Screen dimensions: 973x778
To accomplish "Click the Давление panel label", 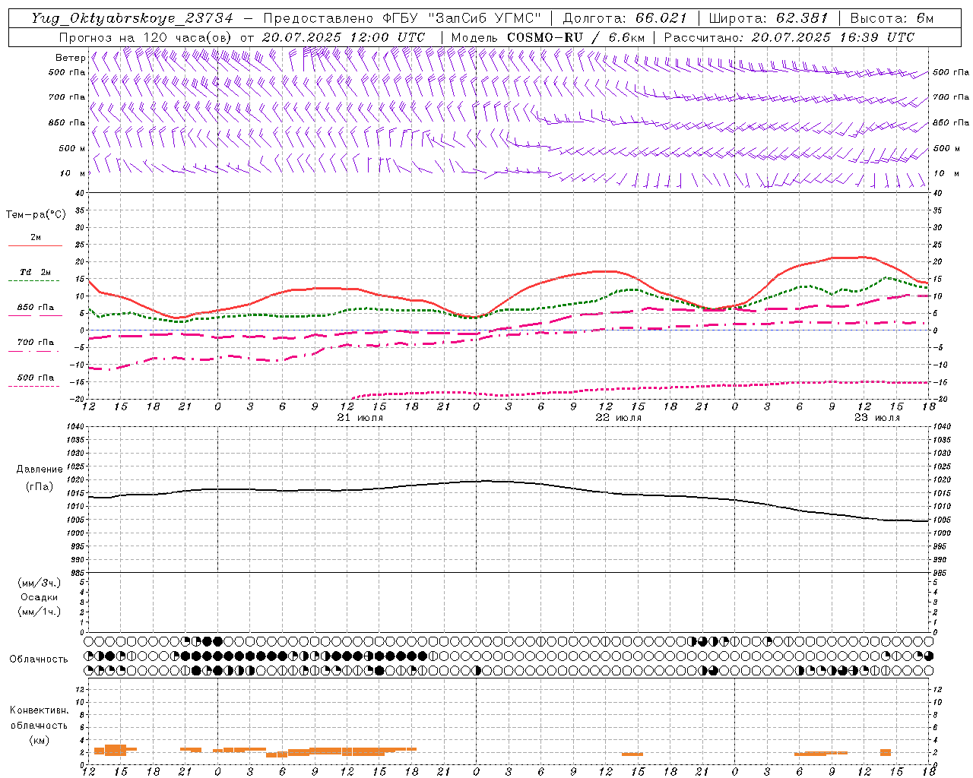I will (40, 470).
